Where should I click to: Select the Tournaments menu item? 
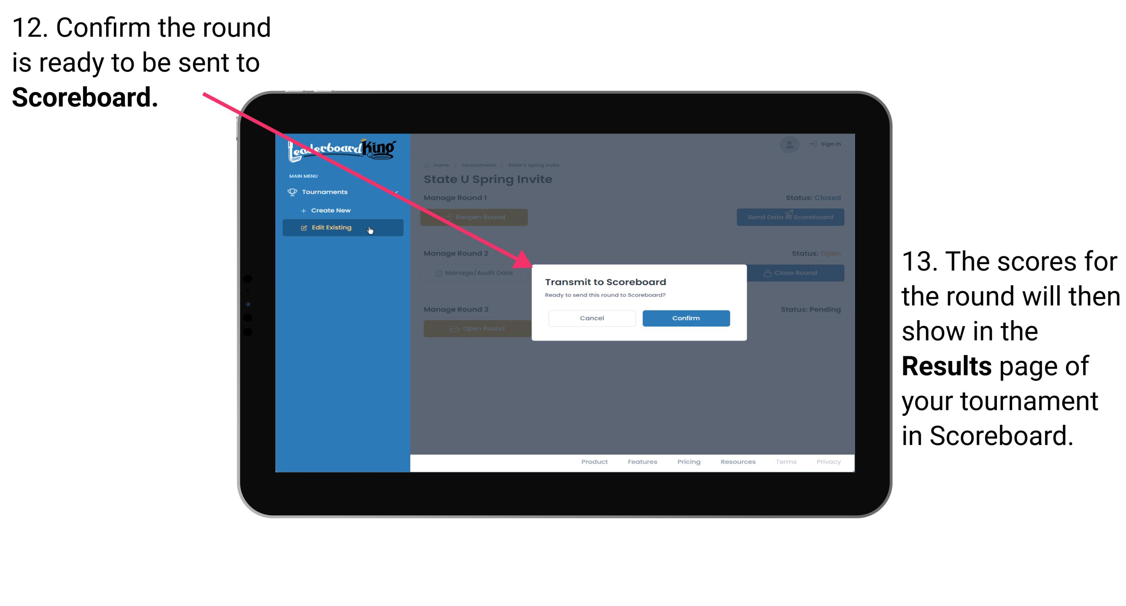pyautogui.click(x=326, y=191)
